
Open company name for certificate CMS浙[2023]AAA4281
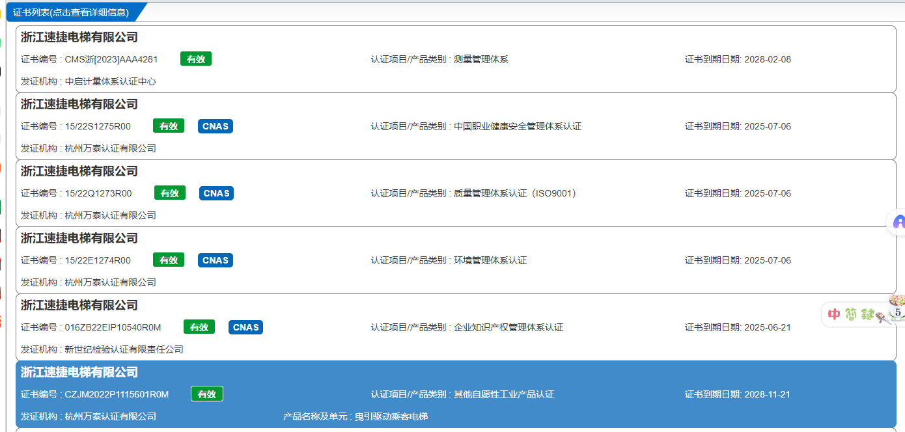(79, 37)
